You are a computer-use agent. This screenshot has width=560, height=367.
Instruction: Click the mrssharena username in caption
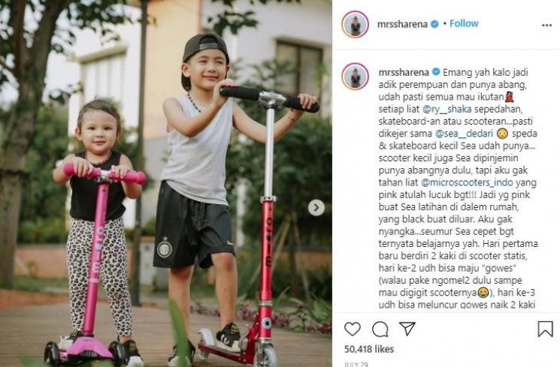tap(404, 72)
